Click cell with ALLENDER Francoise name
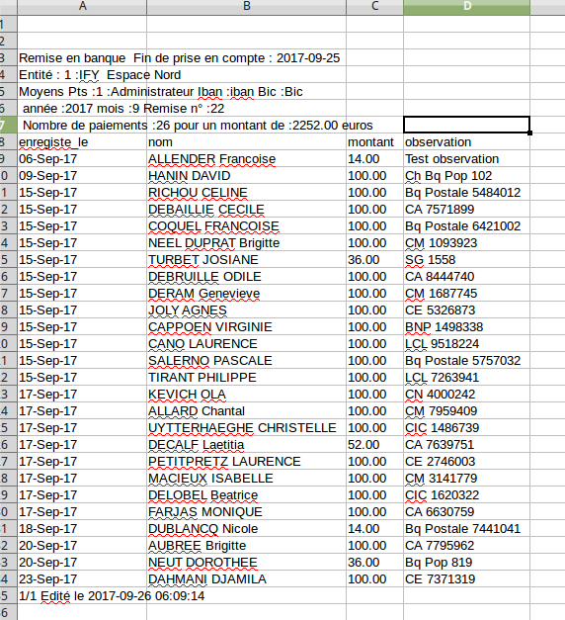The width and height of the screenshot is (565, 620). point(247,159)
